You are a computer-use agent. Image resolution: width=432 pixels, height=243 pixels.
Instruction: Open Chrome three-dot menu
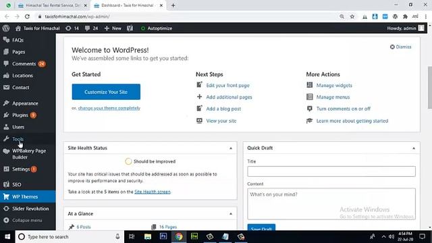[426, 16]
